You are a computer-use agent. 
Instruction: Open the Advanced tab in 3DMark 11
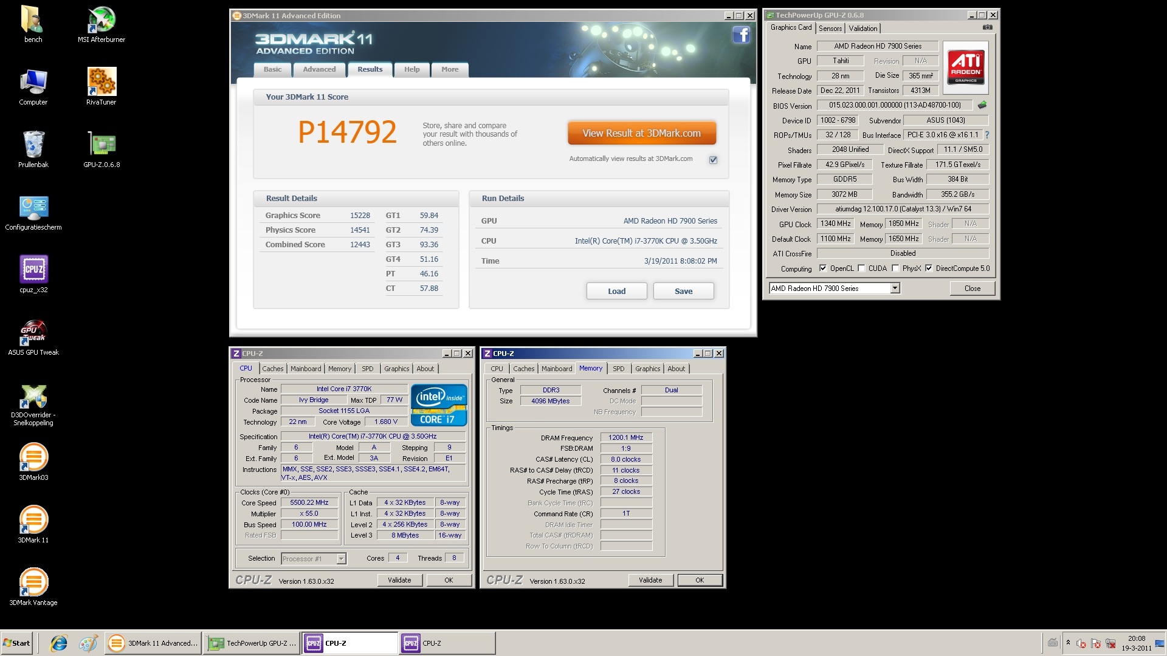[319, 69]
